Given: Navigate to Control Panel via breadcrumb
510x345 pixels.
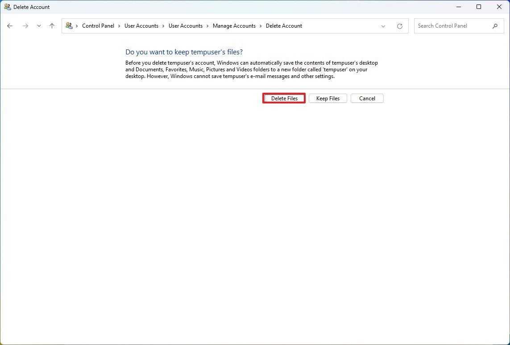Looking at the screenshot, I should pyautogui.click(x=98, y=26).
